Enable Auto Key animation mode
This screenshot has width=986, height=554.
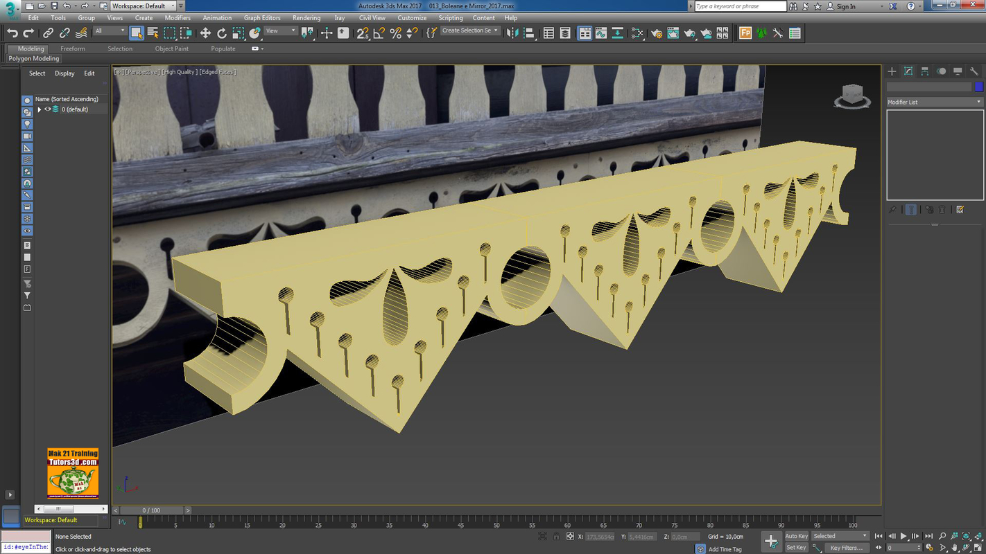tap(795, 535)
